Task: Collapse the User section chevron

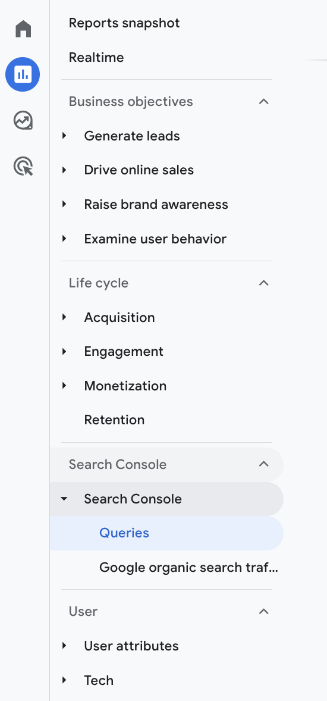Action: click(x=263, y=611)
